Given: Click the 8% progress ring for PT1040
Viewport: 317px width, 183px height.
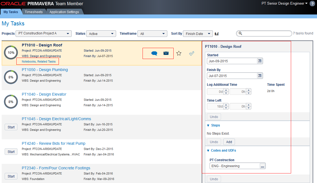Looking at the screenshot, I should (11, 102).
